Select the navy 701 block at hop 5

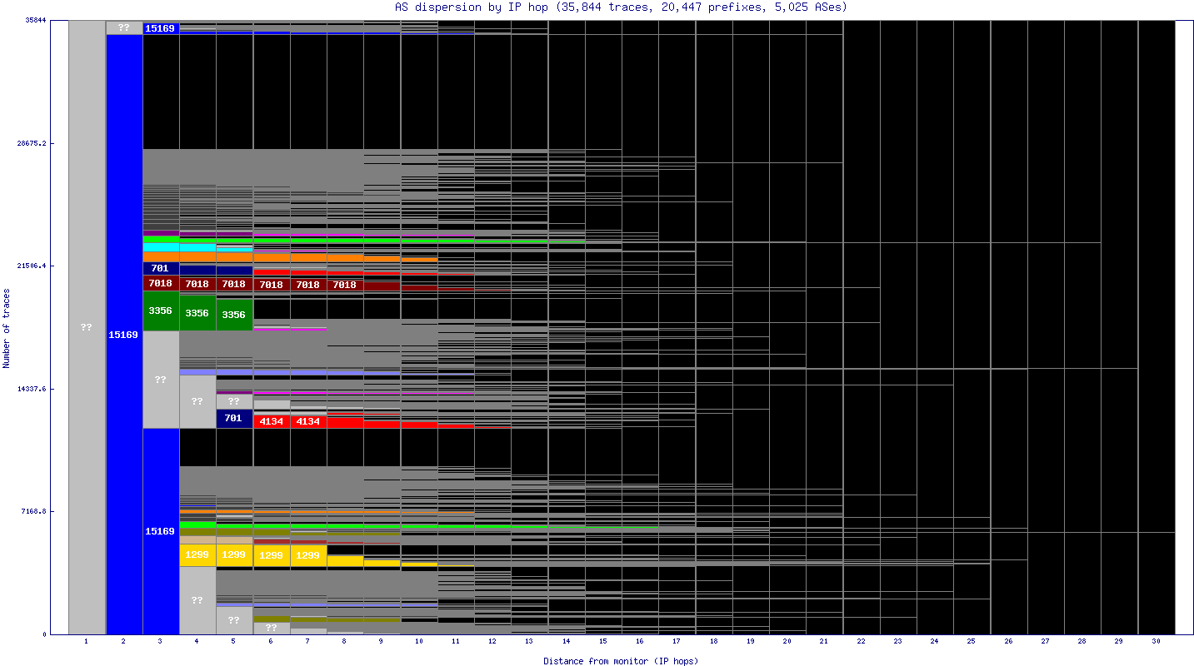tap(234, 418)
